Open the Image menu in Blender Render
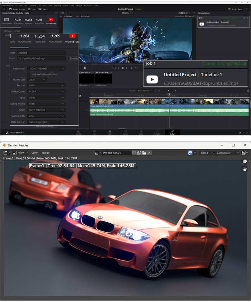Screen dimensions: 251x302 (x=46, y=153)
